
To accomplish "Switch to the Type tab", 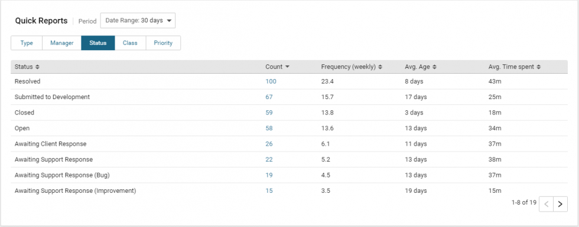I will (27, 42).
